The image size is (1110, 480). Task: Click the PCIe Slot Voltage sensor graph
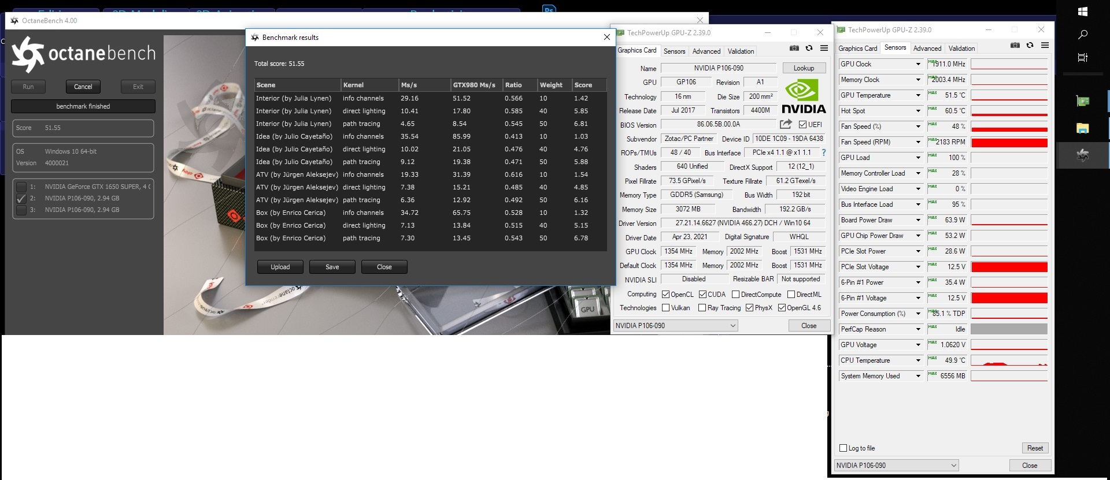1009,267
